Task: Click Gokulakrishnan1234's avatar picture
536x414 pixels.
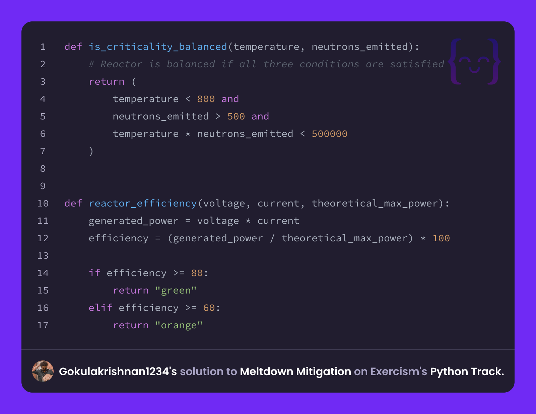Action: tap(43, 371)
